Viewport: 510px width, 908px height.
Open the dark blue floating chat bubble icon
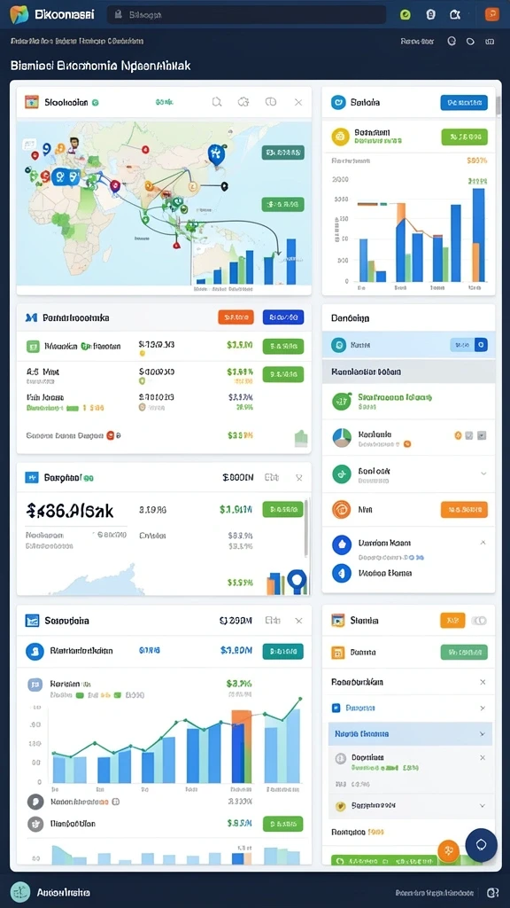click(x=481, y=845)
